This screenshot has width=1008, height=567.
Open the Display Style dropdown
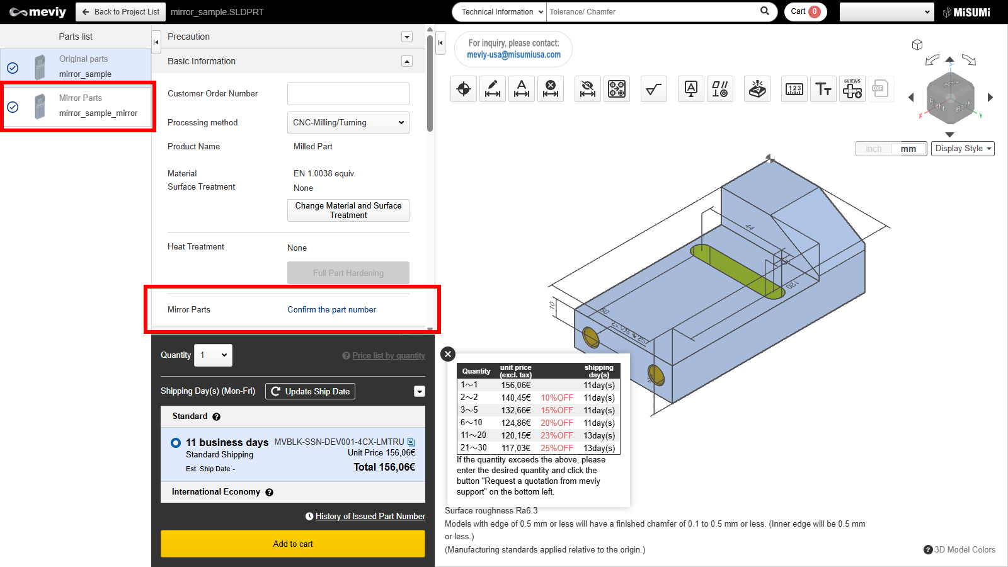[963, 149]
